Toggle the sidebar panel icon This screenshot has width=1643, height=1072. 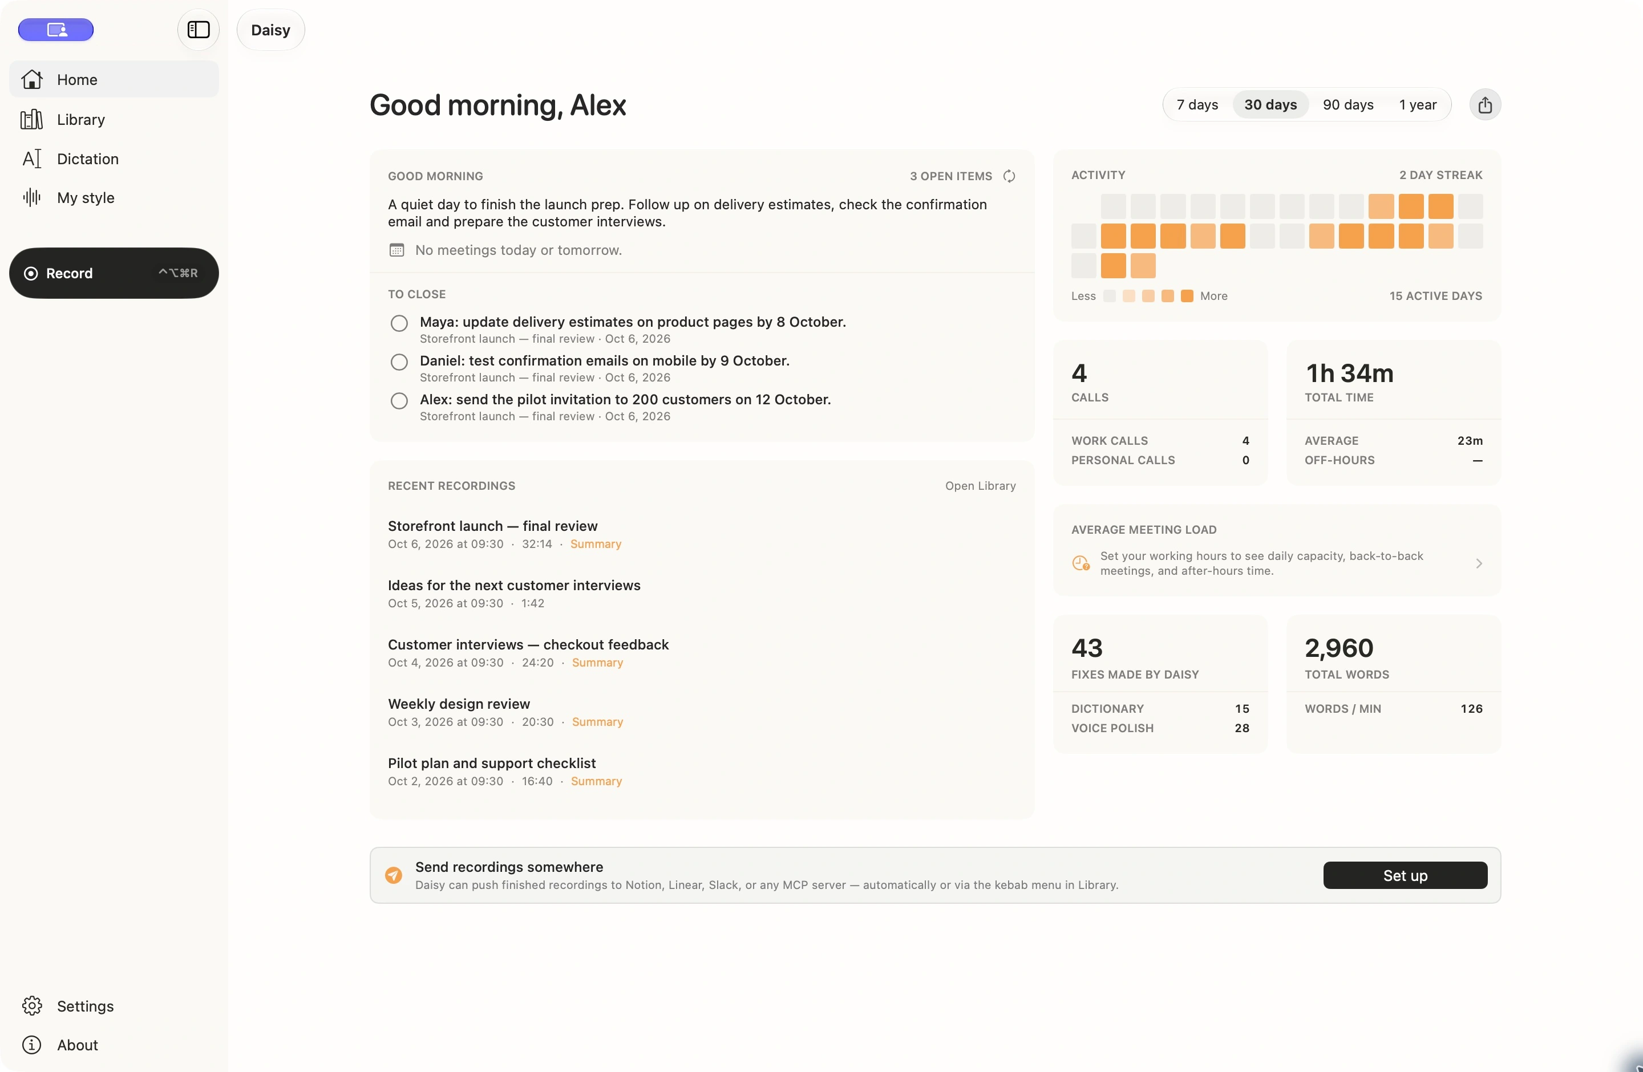tap(198, 30)
